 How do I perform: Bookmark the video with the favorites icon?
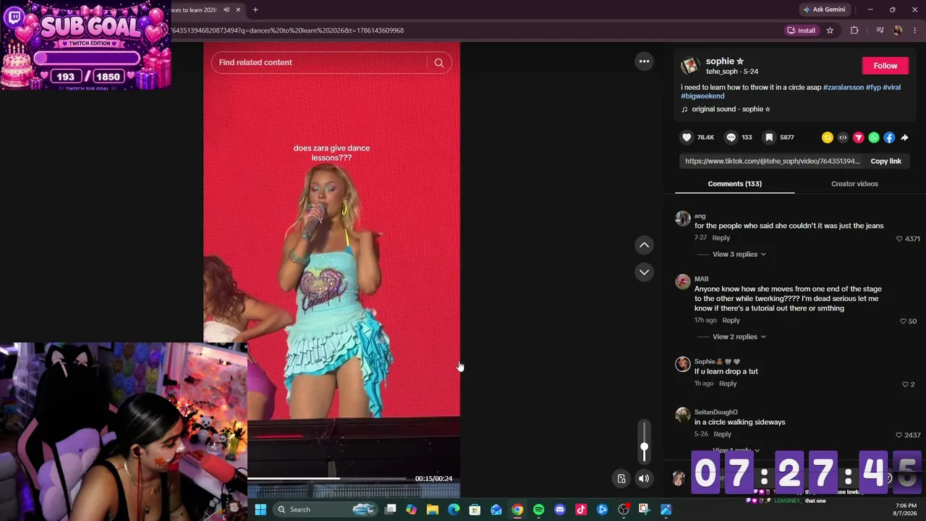click(769, 137)
